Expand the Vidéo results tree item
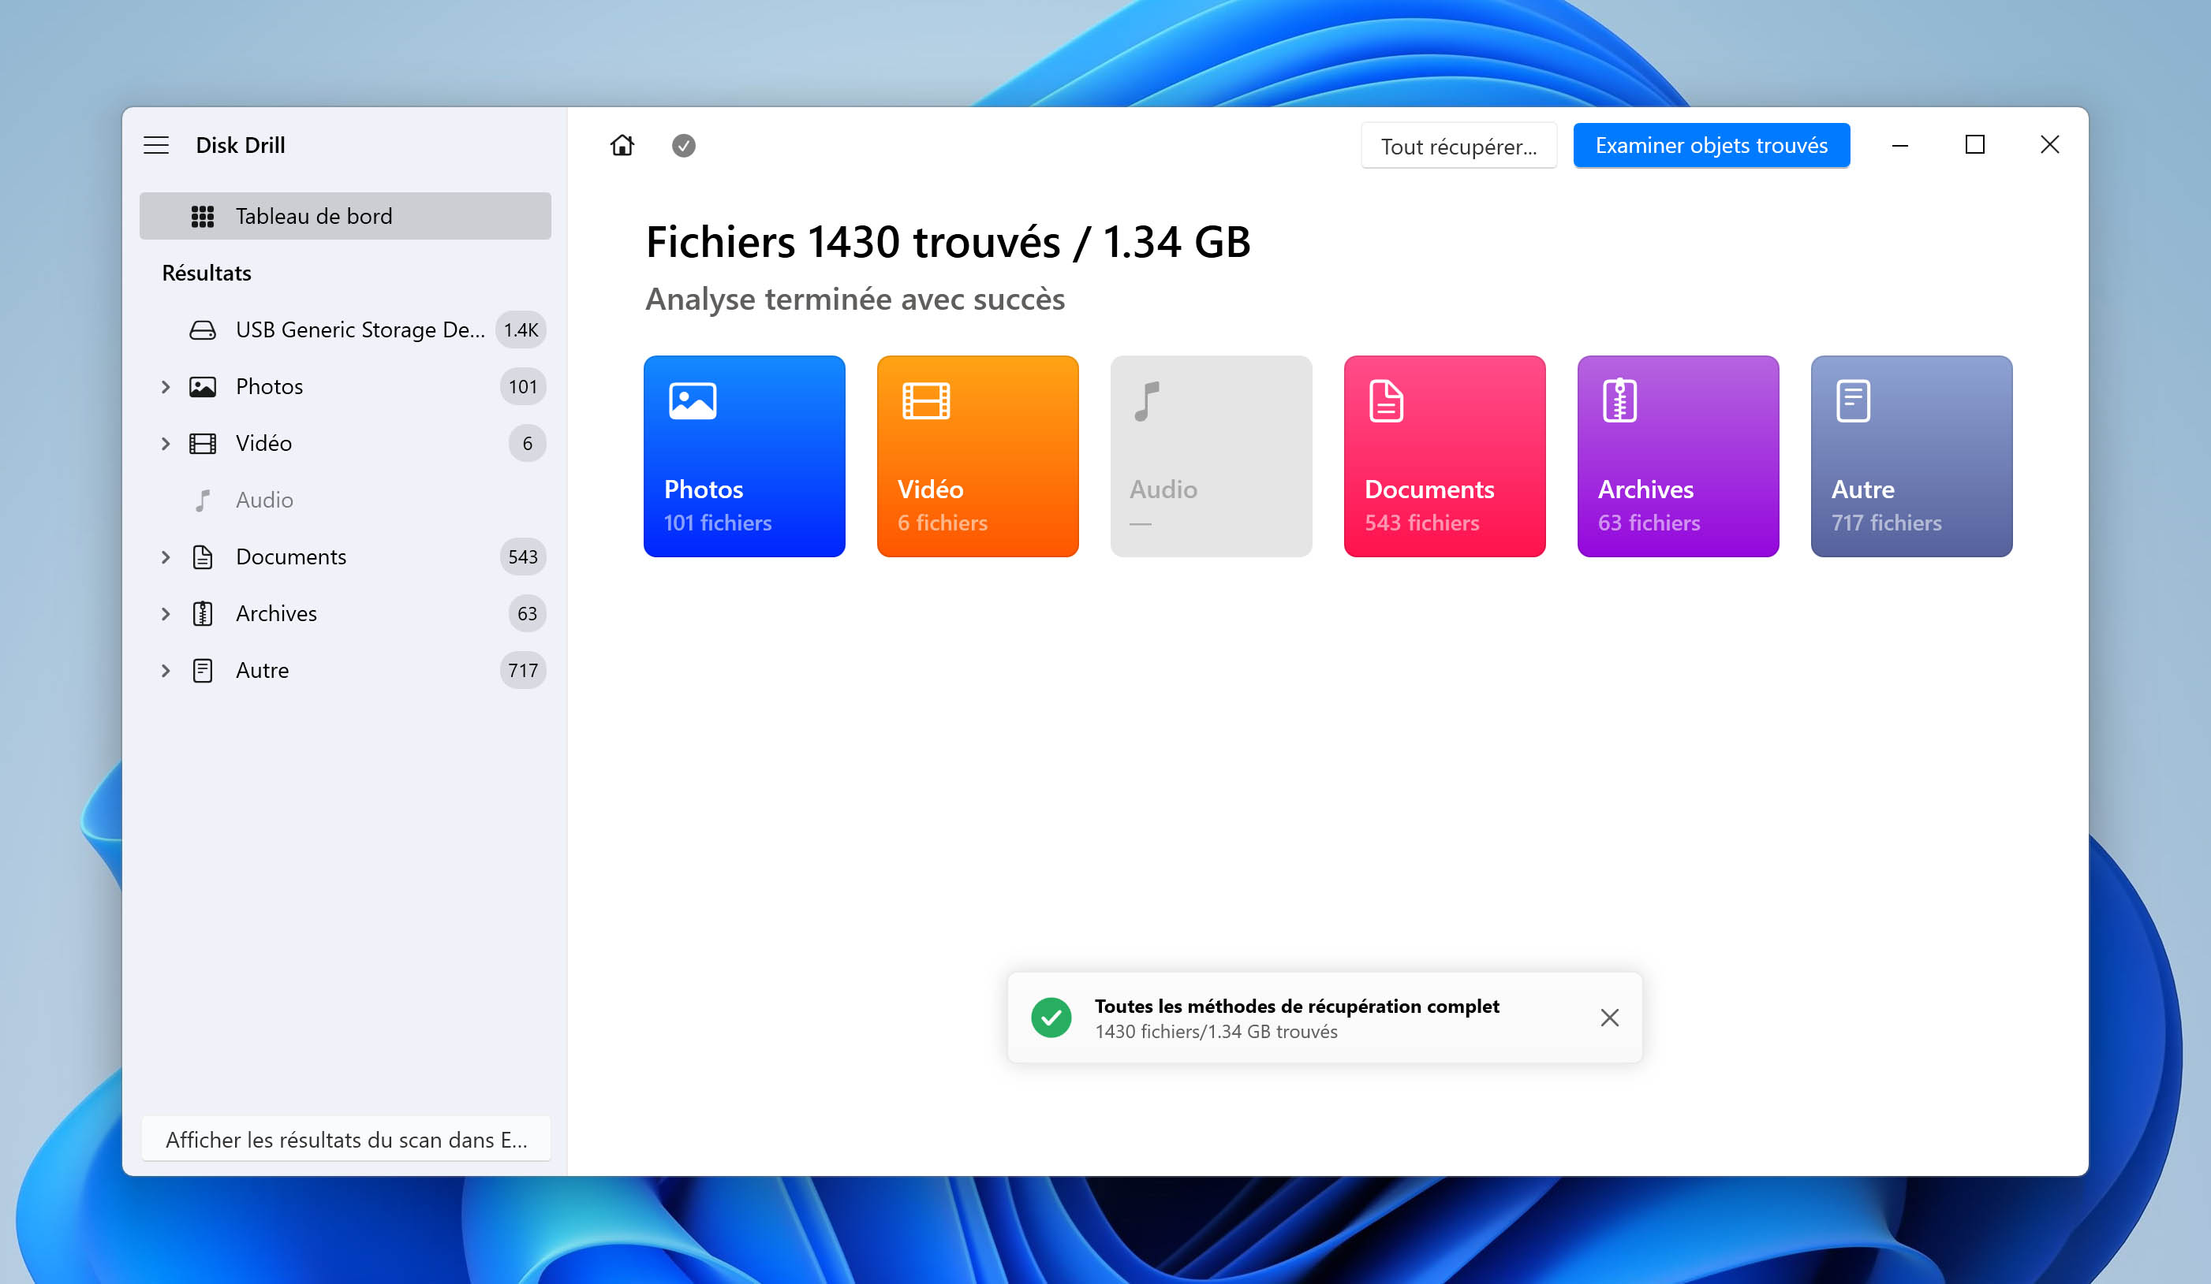This screenshot has height=1284, width=2211. (x=165, y=444)
